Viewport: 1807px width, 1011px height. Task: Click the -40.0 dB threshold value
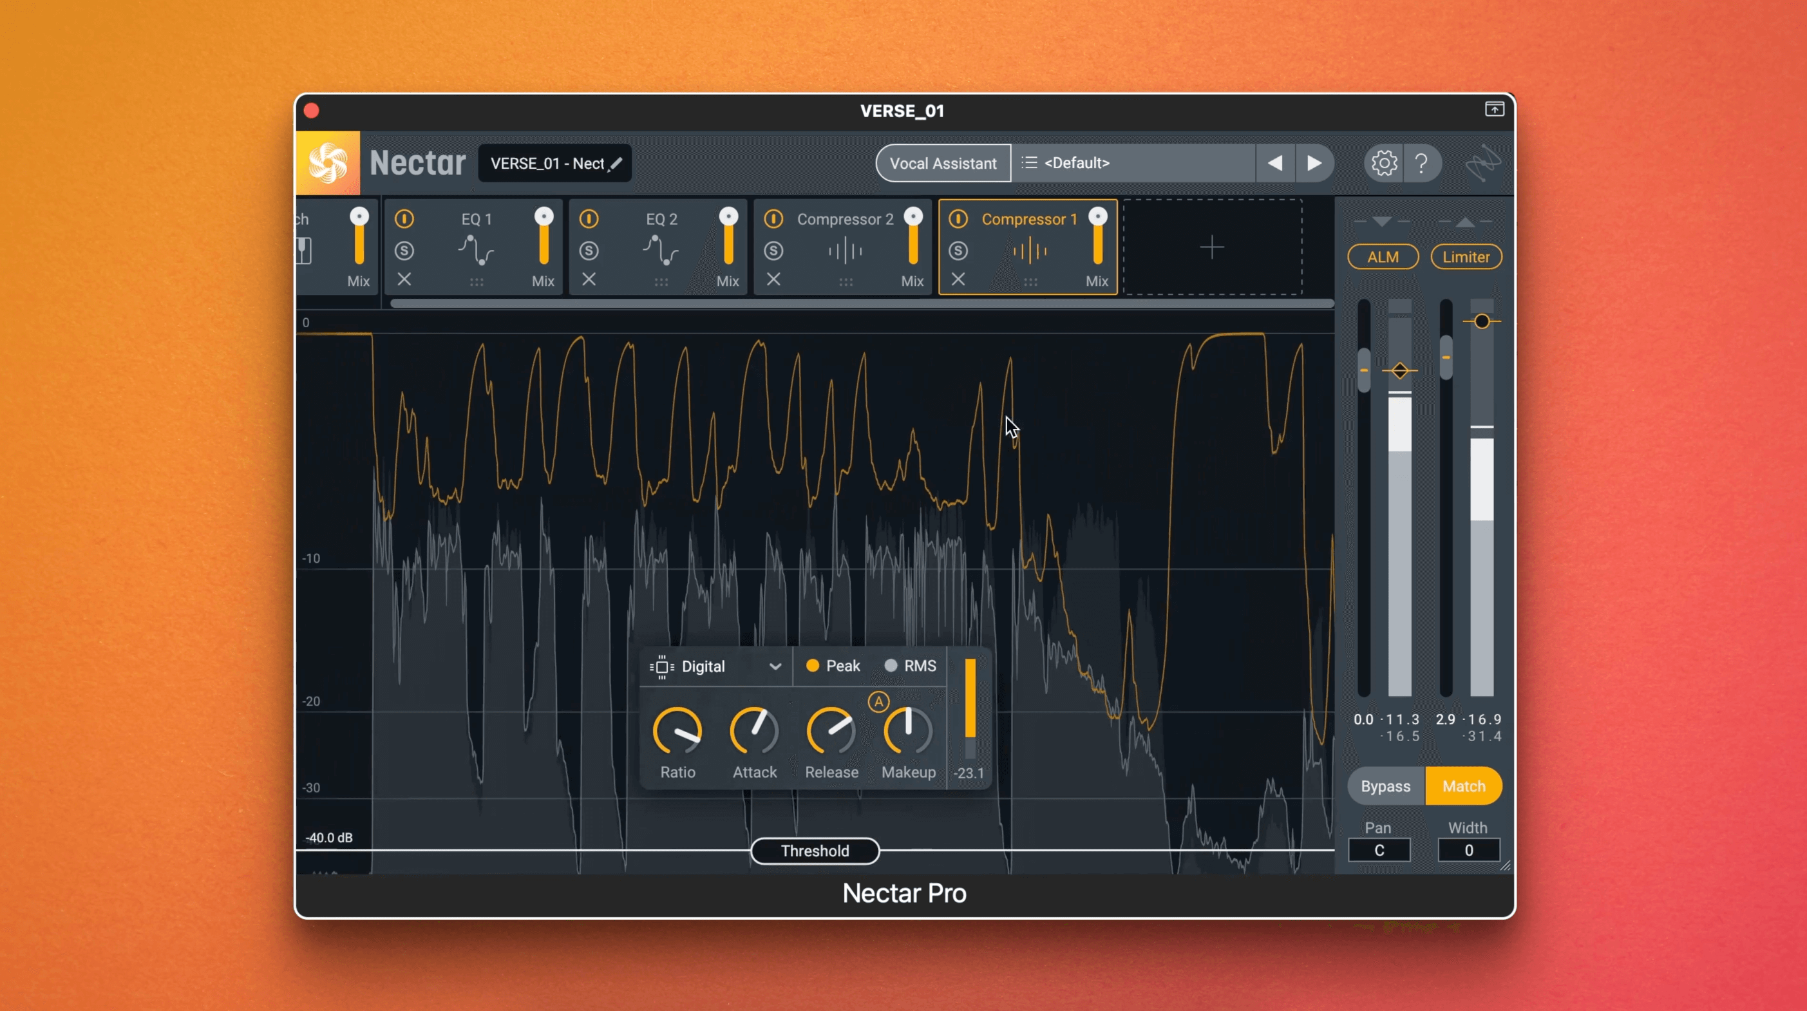pyautogui.click(x=329, y=838)
